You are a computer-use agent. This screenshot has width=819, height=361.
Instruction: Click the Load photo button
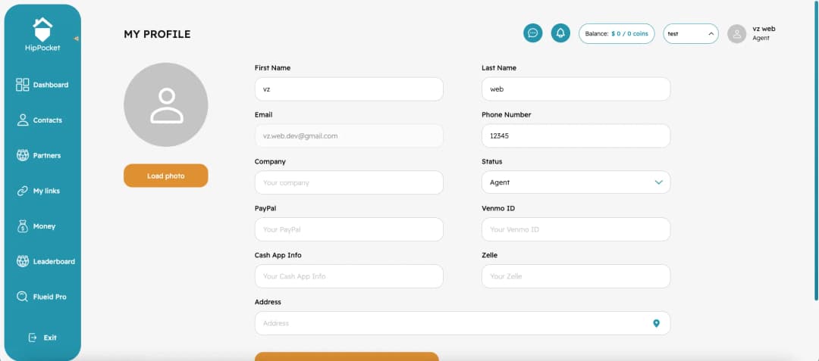pos(165,176)
